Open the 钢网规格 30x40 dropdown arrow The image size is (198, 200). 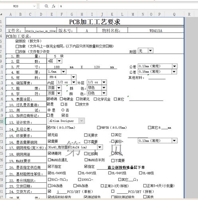pos(100,147)
